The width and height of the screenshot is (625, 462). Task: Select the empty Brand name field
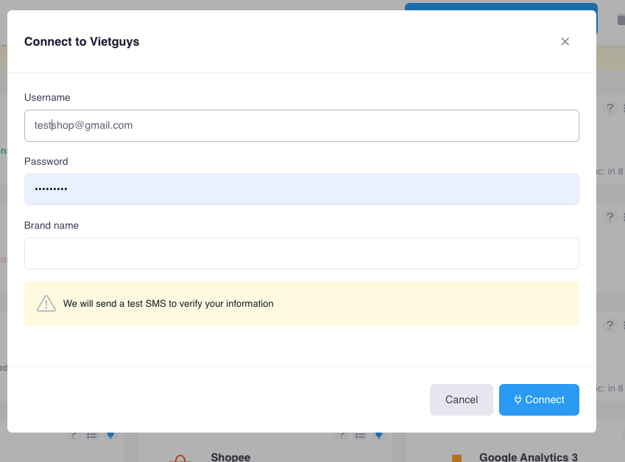coord(301,253)
